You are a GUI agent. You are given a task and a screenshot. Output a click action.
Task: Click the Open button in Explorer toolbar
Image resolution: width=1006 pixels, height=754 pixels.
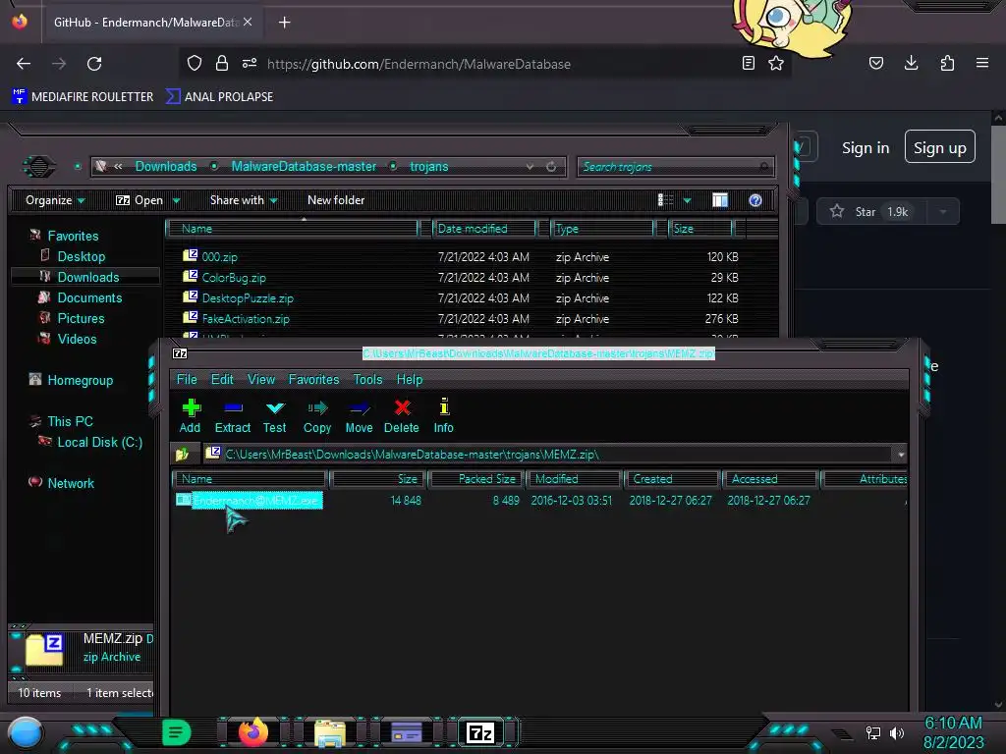pos(140,200)
